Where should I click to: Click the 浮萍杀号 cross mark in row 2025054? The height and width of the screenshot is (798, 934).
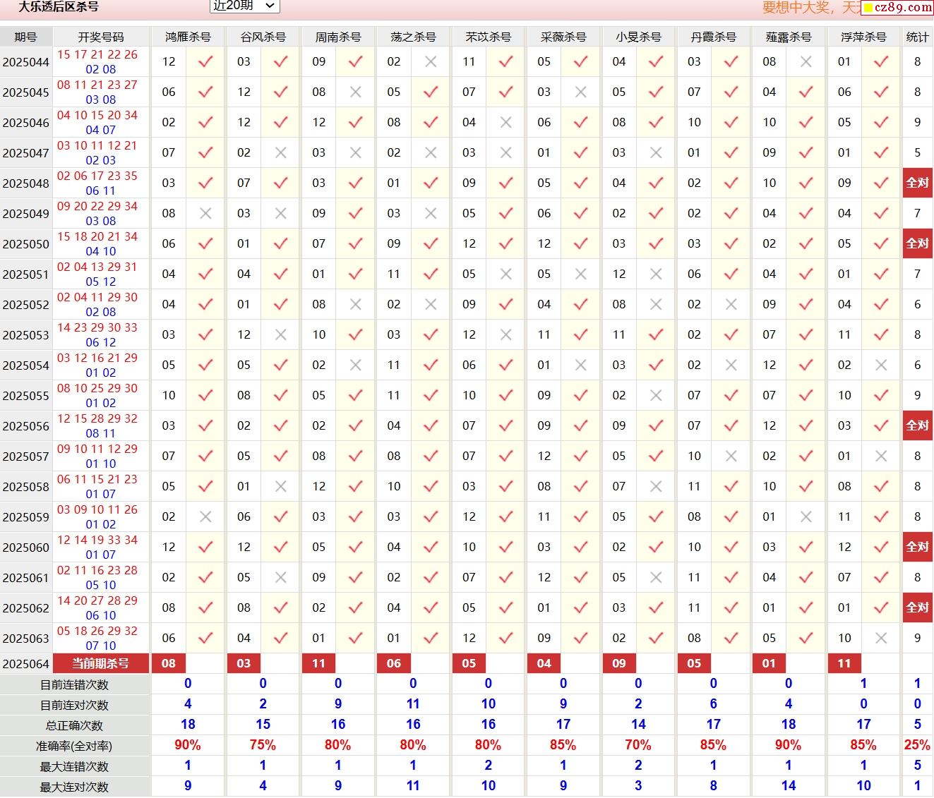tap(881, 365)
